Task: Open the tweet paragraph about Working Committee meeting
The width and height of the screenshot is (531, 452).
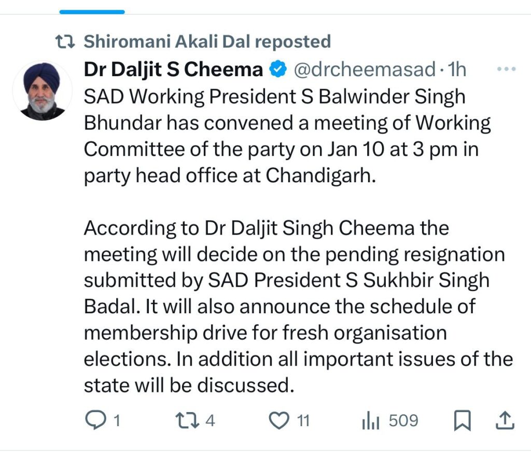Action: tap(288, 136)
